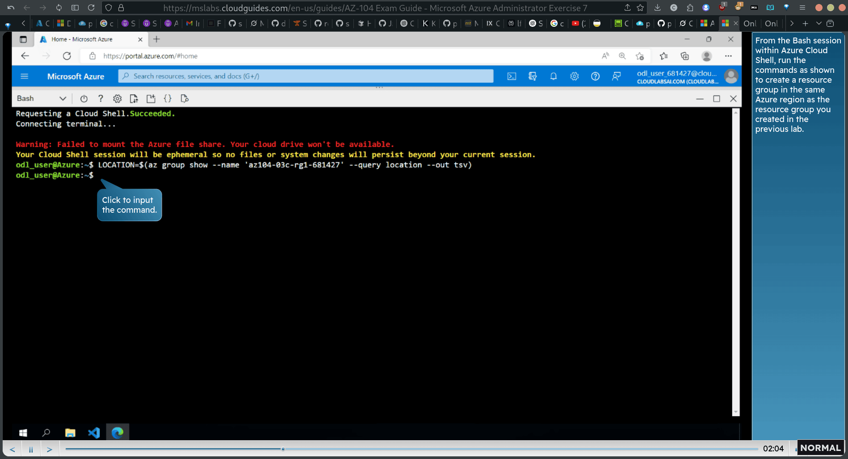
Task: Launch Visual Studio Code from taskbar
Action: tap(94, 433)
